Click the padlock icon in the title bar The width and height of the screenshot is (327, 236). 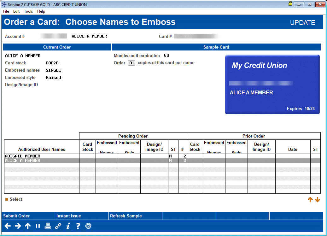click(x=291, y=4)
